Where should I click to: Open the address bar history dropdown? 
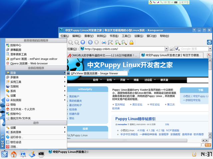pyautogui.click(x=166, y=49)
